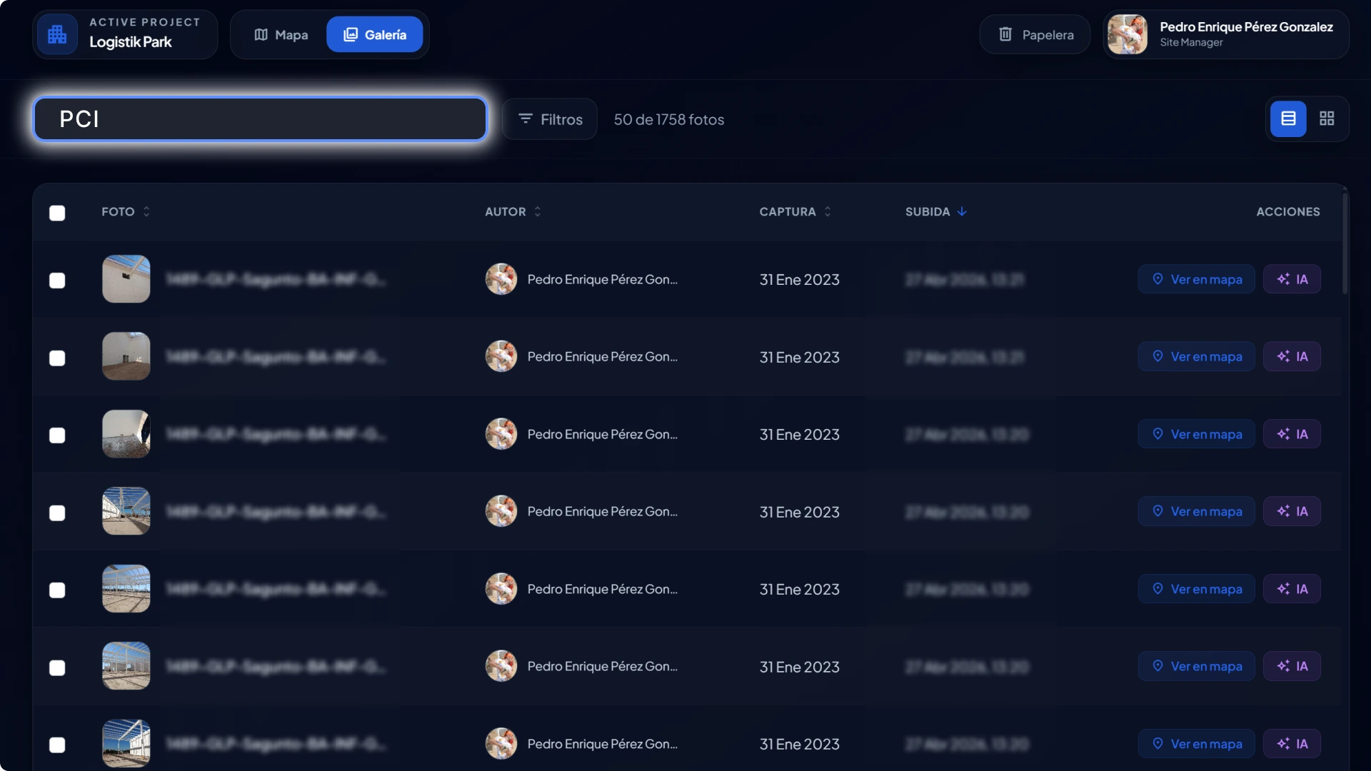Tick the select-all photos header checkbox

(57, 213)
